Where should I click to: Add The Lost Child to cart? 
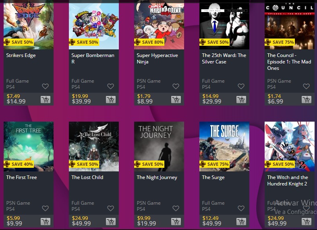111,222
